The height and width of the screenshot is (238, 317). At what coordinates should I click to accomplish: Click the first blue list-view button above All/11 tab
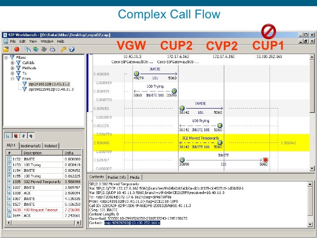[8, 136]
